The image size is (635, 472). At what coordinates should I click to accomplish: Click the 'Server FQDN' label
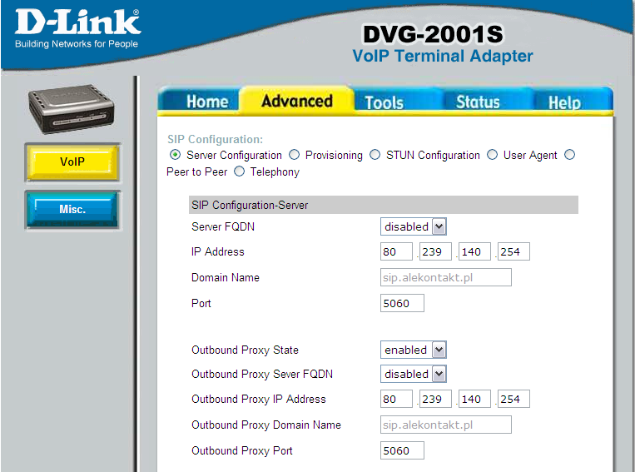click(223, 226)
